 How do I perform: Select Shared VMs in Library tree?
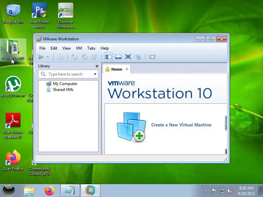pyautogui.click(x=60, y=90)
